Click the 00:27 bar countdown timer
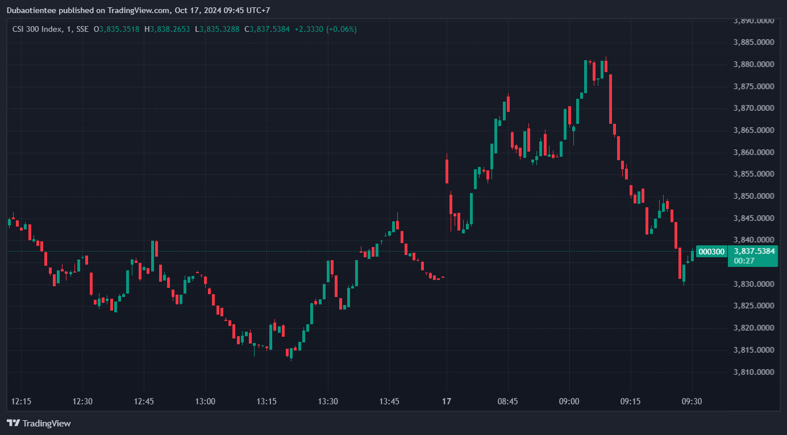Screen dimensions: 787x435 (x=744, y=261)
